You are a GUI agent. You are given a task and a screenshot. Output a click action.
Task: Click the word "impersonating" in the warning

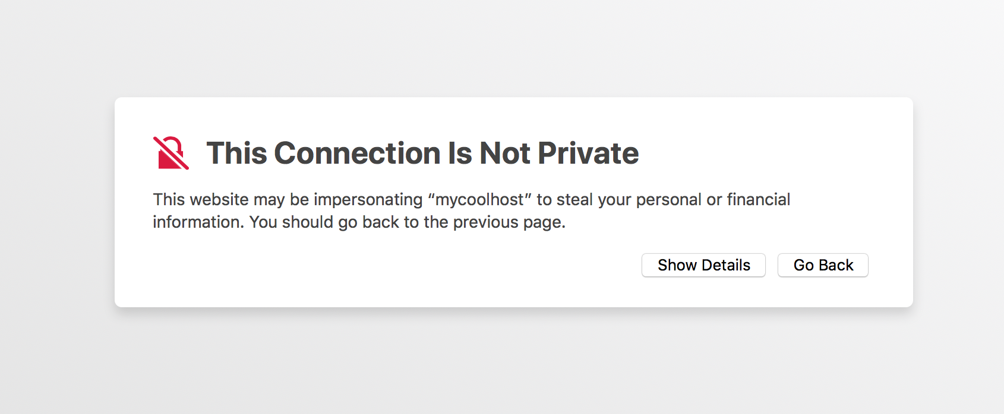point(368,200)
